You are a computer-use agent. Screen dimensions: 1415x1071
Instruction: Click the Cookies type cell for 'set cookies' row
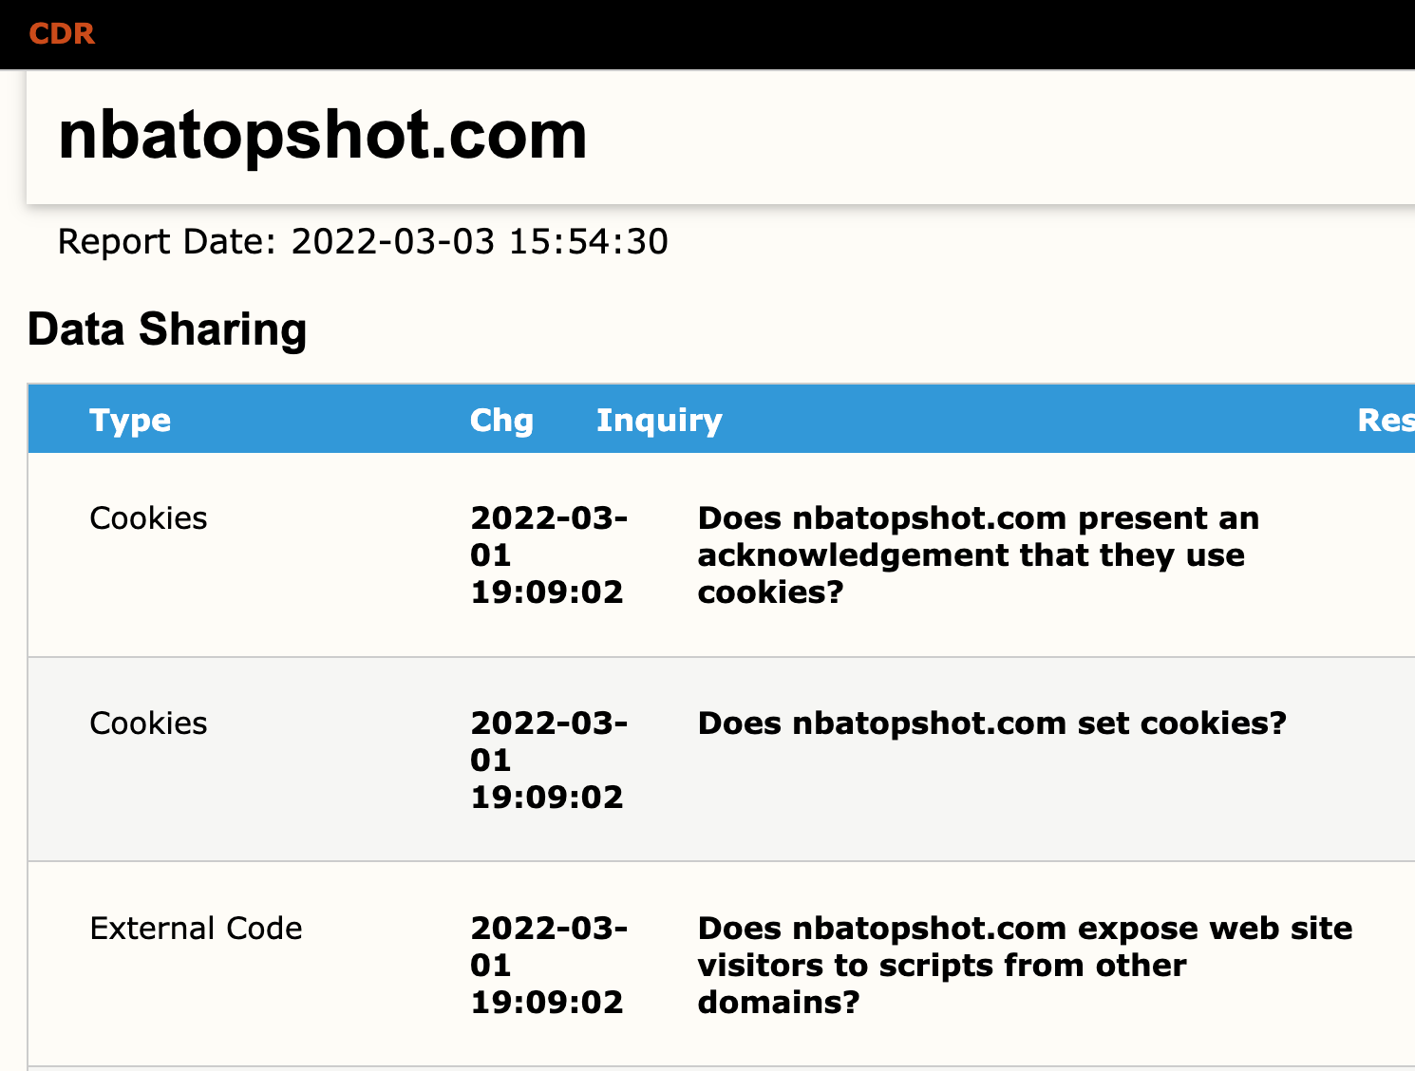[148, 723]
